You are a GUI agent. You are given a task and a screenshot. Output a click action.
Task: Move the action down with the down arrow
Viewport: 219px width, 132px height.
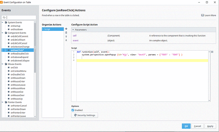pos(66,40)
